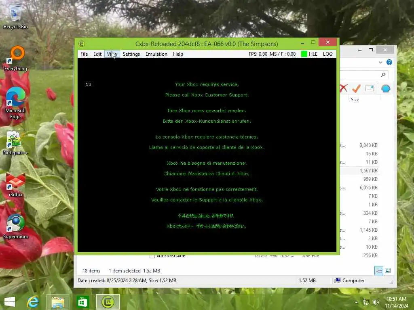Click the LOG: label in the menu bar
This screenshot has width=414, height=310.
(x=328, y=54)
